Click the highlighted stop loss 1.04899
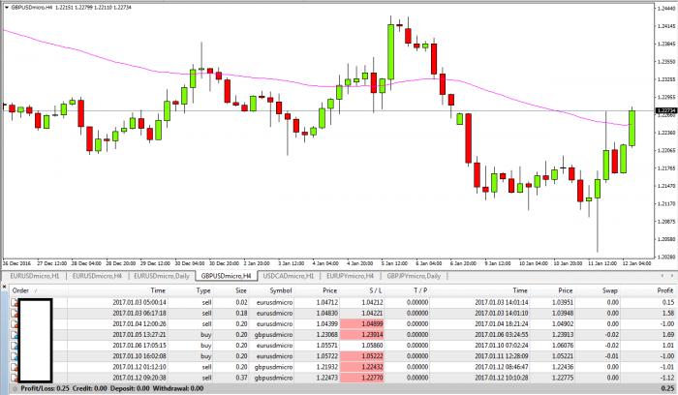Image resolution: width=678 pixels, height=395 pixels. [x=362, y=323]
